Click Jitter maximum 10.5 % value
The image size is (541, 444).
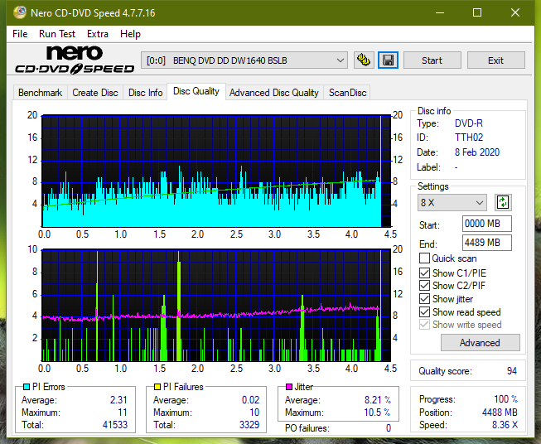(378, 413)
